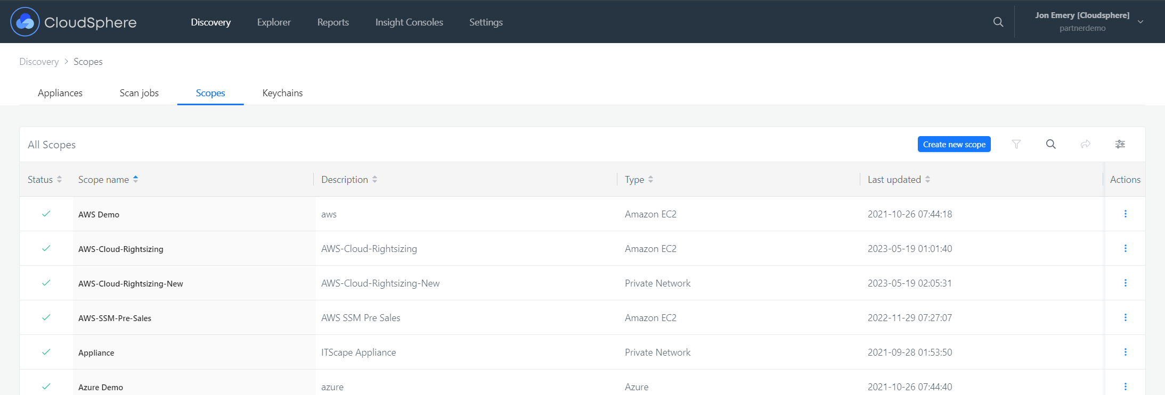Click status checkmark of AWS-Cloud-Rightsizing-New
Screen dimensions: 1165x395
tap(46, 283)
